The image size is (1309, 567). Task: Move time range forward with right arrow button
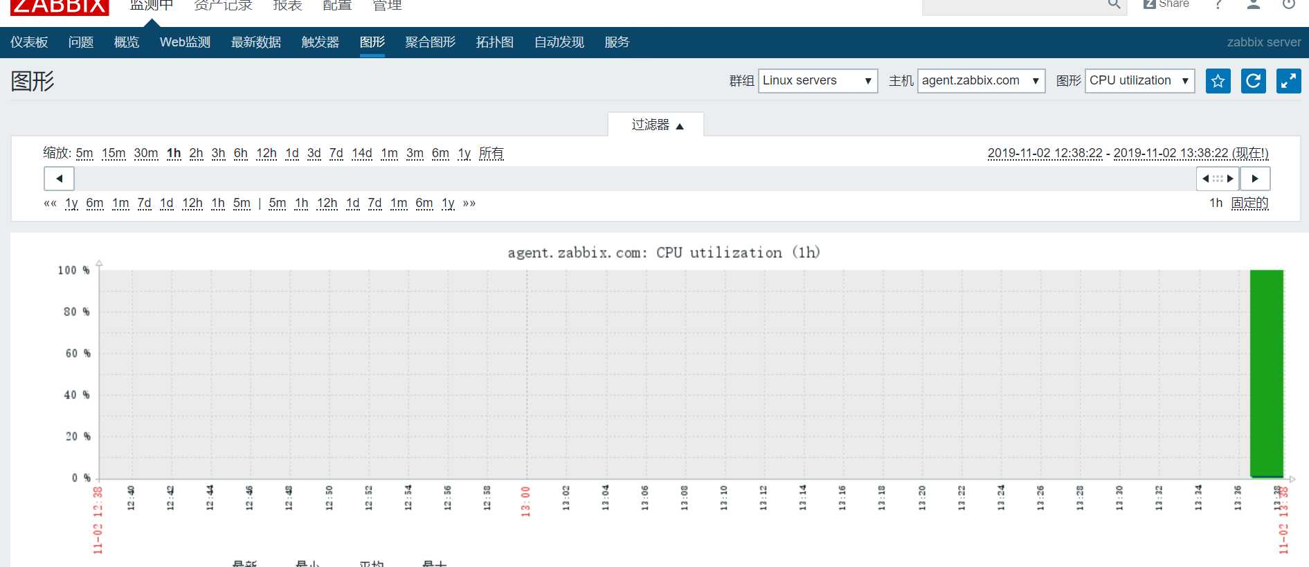[x=1255, y=179]
